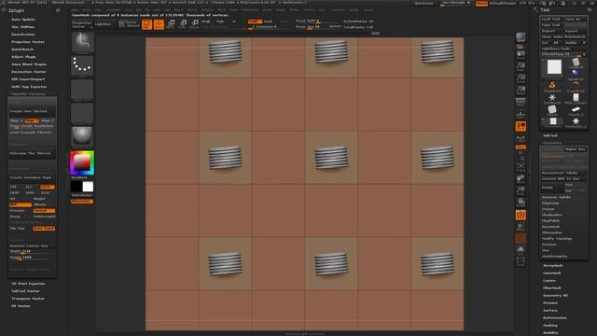Click Load Tool in the Tool panel
This screenshot has width=597, height=336.
551,19
